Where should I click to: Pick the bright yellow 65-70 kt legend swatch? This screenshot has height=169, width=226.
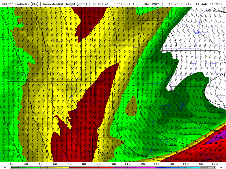[x=66, y=168]
